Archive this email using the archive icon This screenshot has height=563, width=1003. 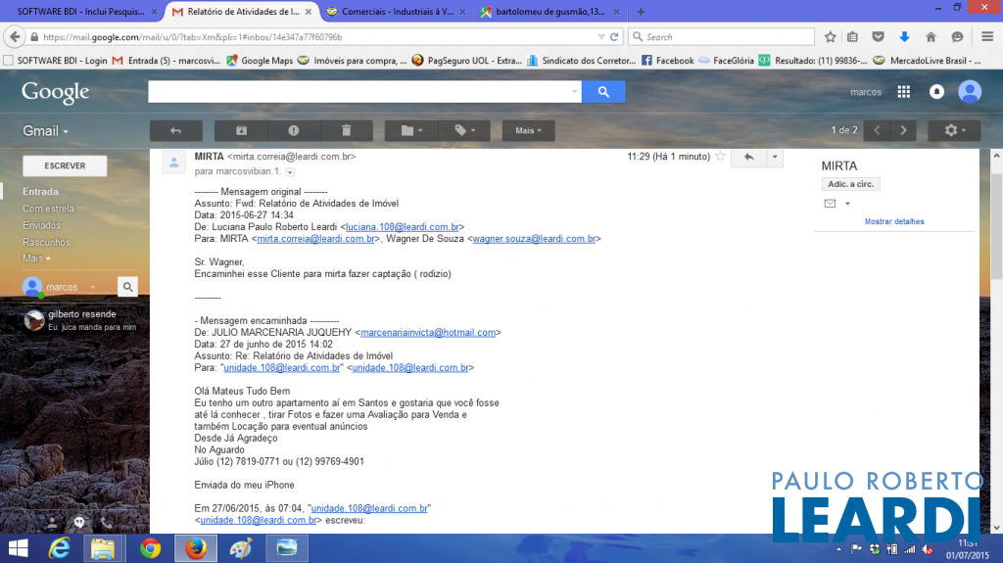coord(241,130)
